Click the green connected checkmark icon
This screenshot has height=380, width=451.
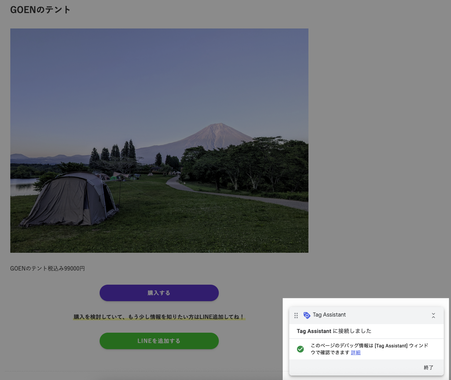coord(300,349)
